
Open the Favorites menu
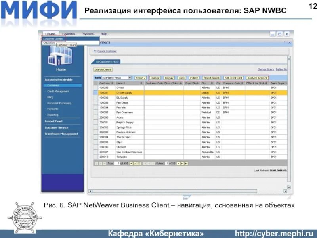point(69,34)
